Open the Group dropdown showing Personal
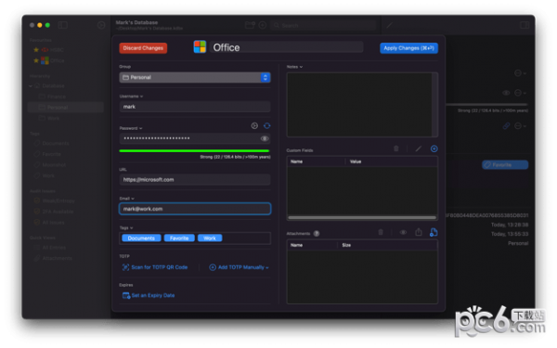557x348 pixels. tap(195, 77)
